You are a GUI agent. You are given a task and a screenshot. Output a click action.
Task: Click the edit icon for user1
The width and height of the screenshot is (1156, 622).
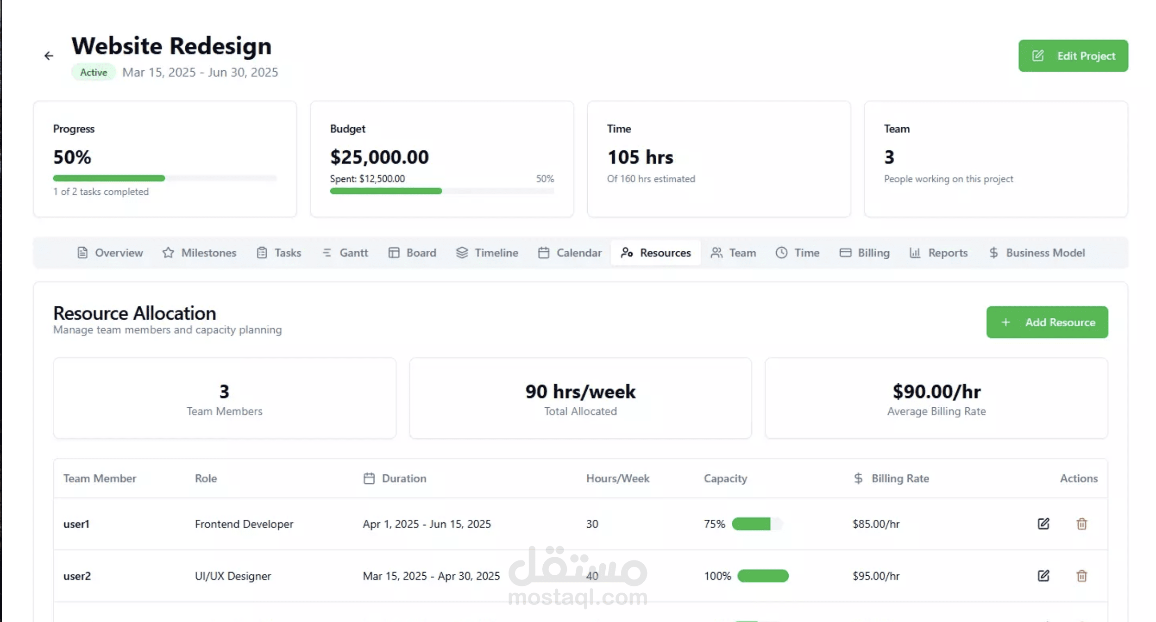1043,523
